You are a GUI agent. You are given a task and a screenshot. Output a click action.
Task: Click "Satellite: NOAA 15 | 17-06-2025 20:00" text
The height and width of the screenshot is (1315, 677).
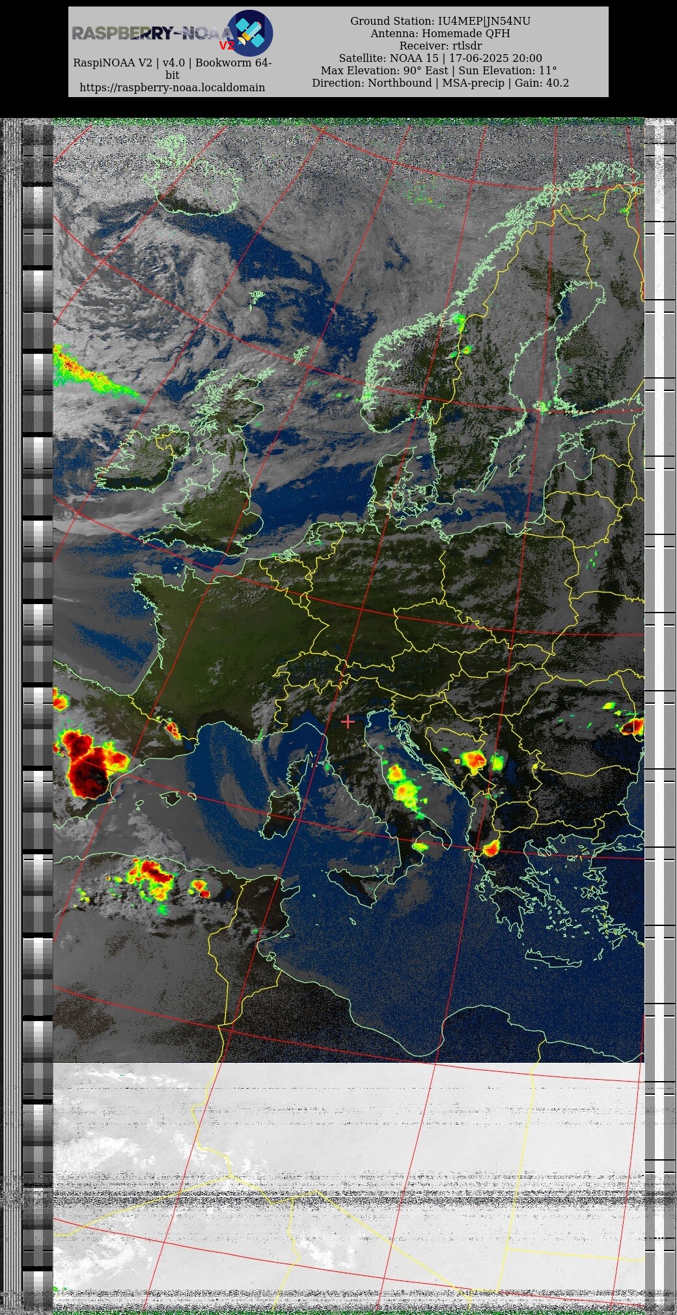[440, 58]
